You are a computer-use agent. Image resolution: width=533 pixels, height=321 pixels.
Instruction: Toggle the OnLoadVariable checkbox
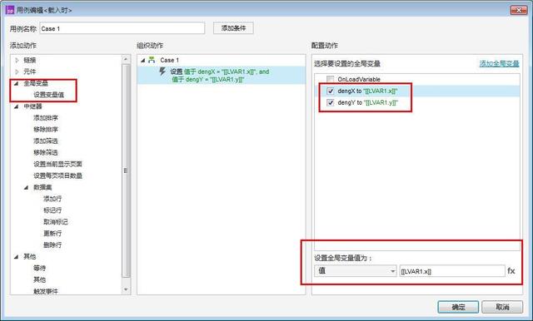[330, 79]
